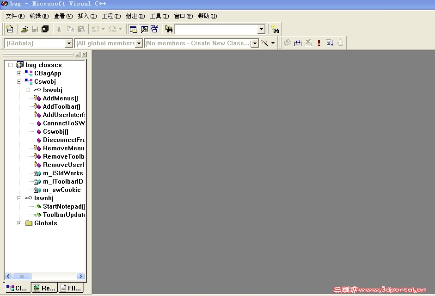435x296 pixels.
Task: Select m_swCookie member variable
Action: coord(62,190)
